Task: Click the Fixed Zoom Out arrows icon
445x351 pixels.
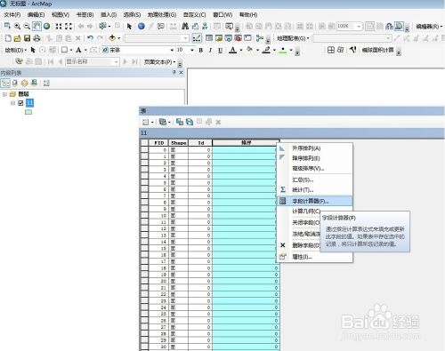Action: pyautogui.click(x=69, y=27)
